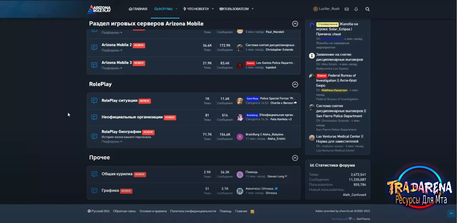Screen dimensions: 457x223
Task: Expand Подфорумы under Arizona Mobile 2
Action: pyautogui.click(x=112, y=50)
